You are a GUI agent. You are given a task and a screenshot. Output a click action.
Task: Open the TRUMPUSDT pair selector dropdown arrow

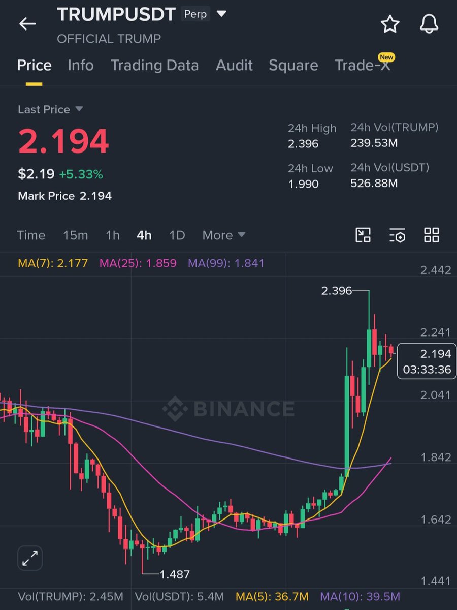[x=221, y=14]
